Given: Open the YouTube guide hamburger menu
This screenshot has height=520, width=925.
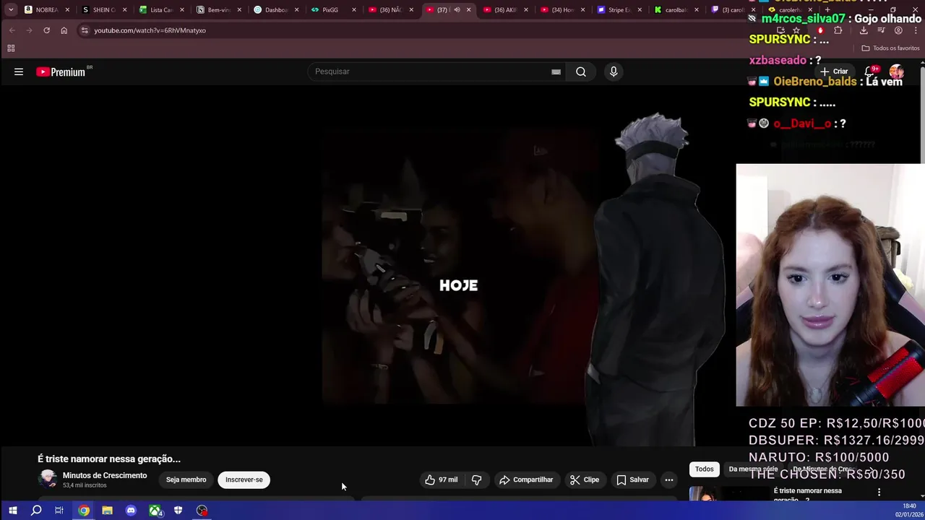Looking at the screenshot, I should (19, 71).
